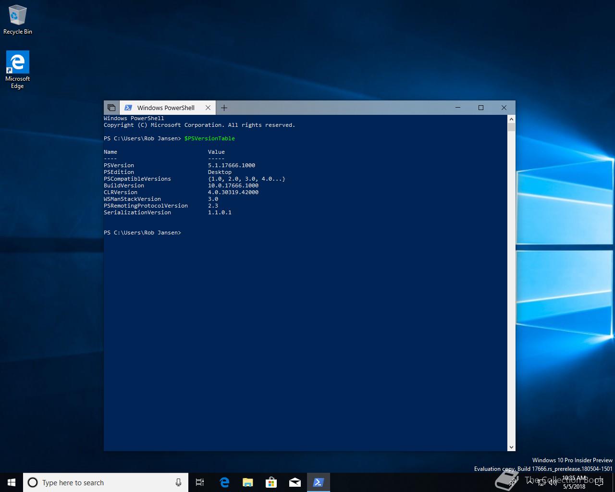Open the Windows Start menu
The image size is (615, 492).
click(12, 482)
